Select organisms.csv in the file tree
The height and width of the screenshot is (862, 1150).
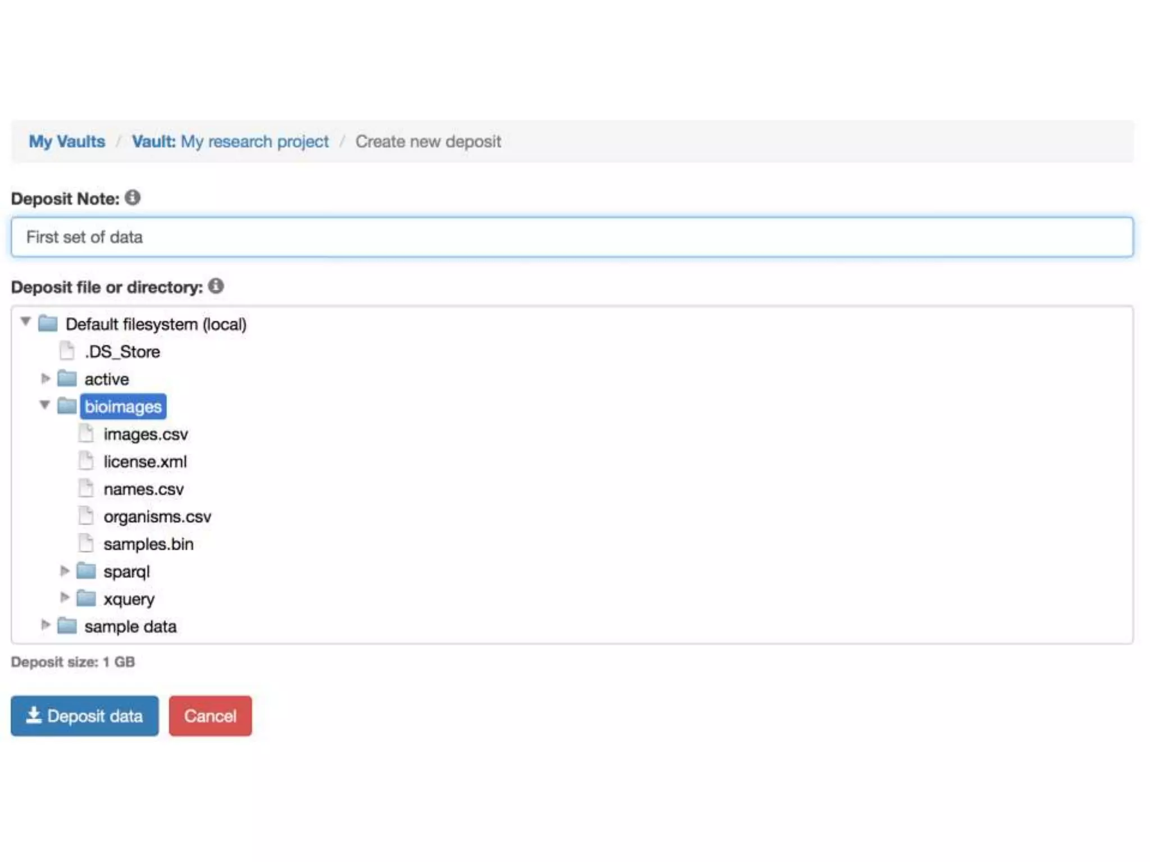[x=157, y=516]
